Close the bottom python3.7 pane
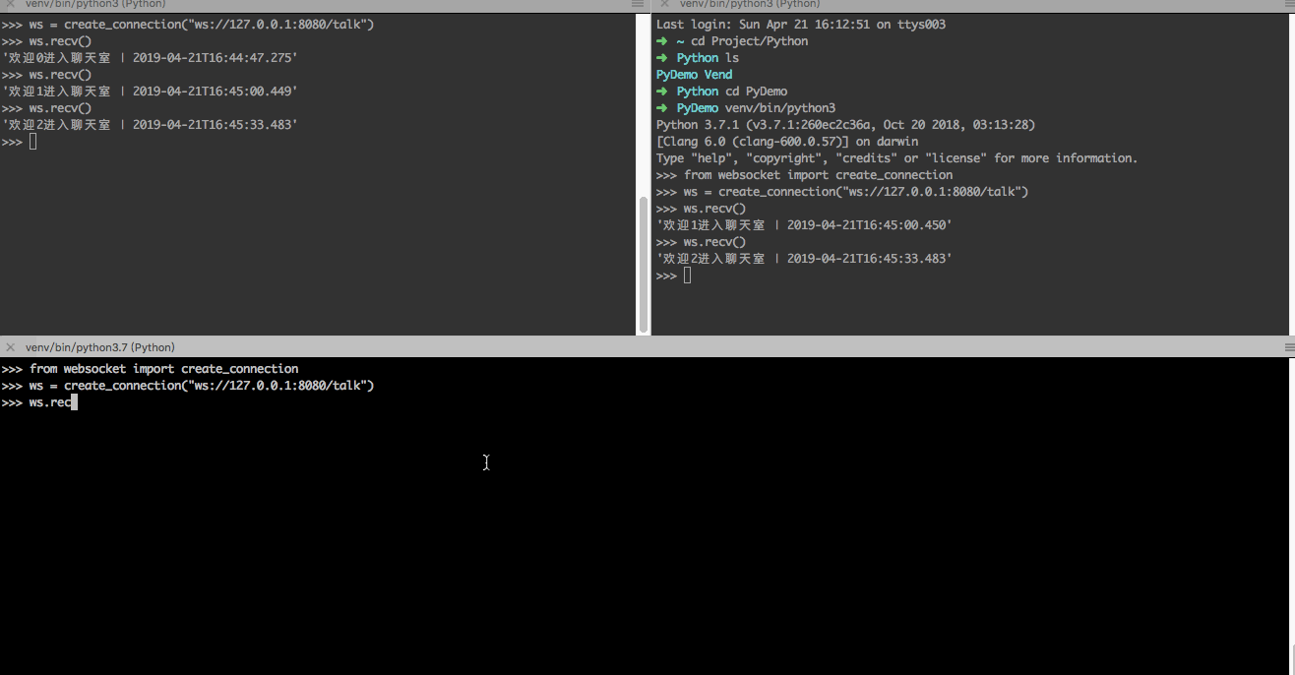1295x675 pixels. [10, 347]
